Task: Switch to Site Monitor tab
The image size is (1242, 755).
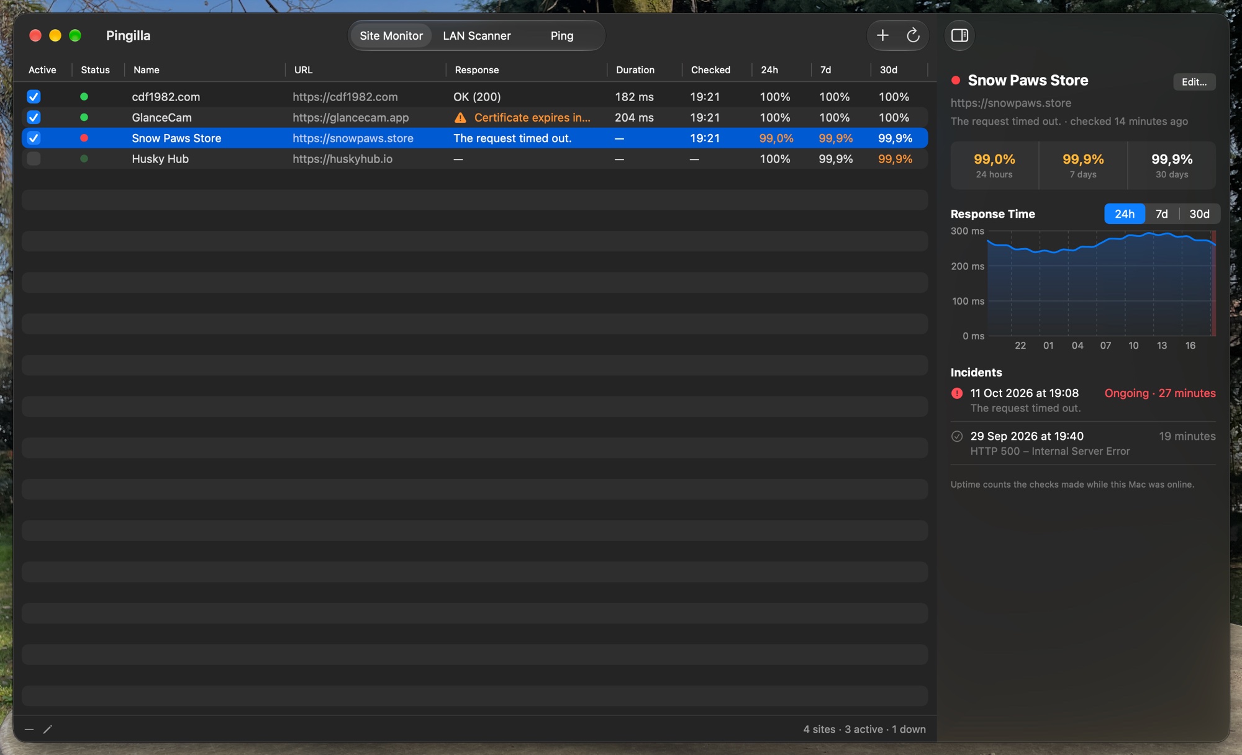Action: [x=391, y=35]
